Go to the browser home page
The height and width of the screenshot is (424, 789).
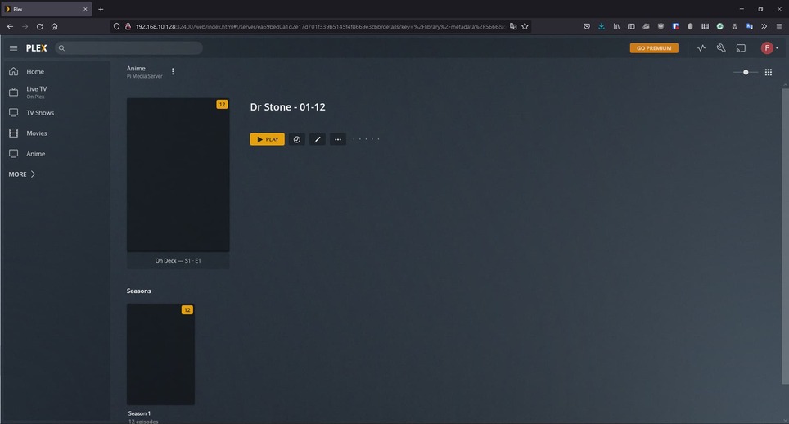(54, 27)
